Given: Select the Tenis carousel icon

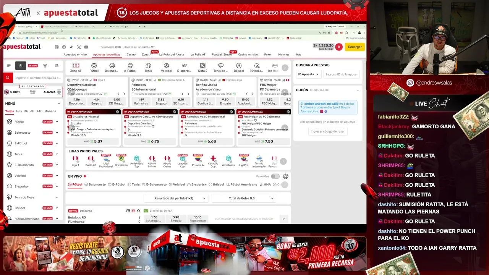Looking at the screenshot, I should [148, 68].
